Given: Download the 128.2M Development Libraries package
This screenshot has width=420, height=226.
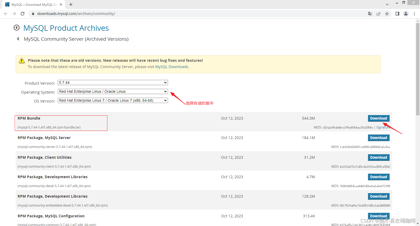Looking at the screenshot, I should tap(379, 196).
